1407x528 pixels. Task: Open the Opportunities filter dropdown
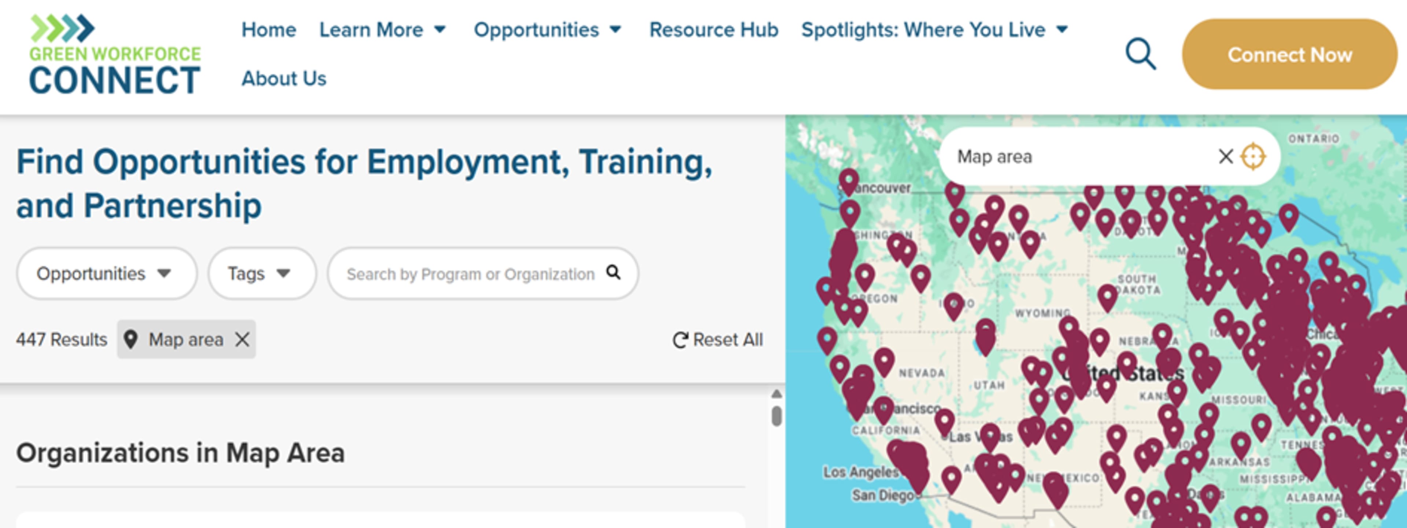tap(106, 273)
